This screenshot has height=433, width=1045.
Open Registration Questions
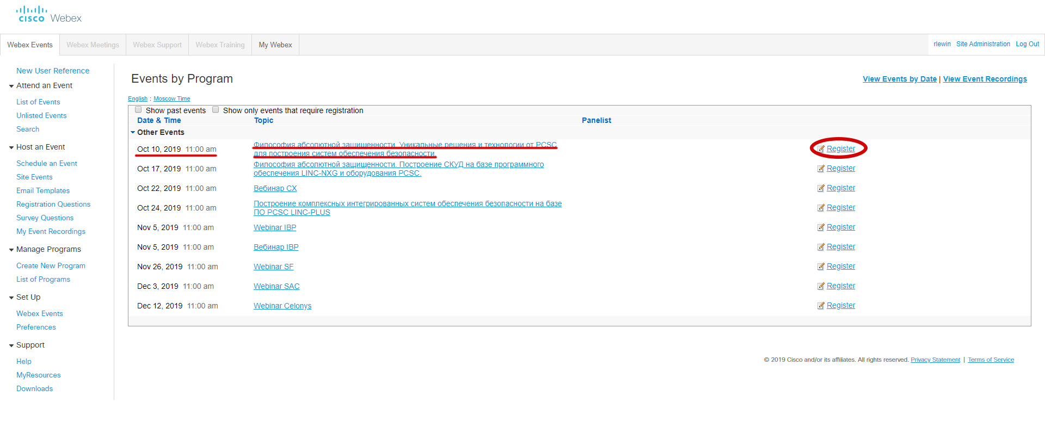coord(53,204)
